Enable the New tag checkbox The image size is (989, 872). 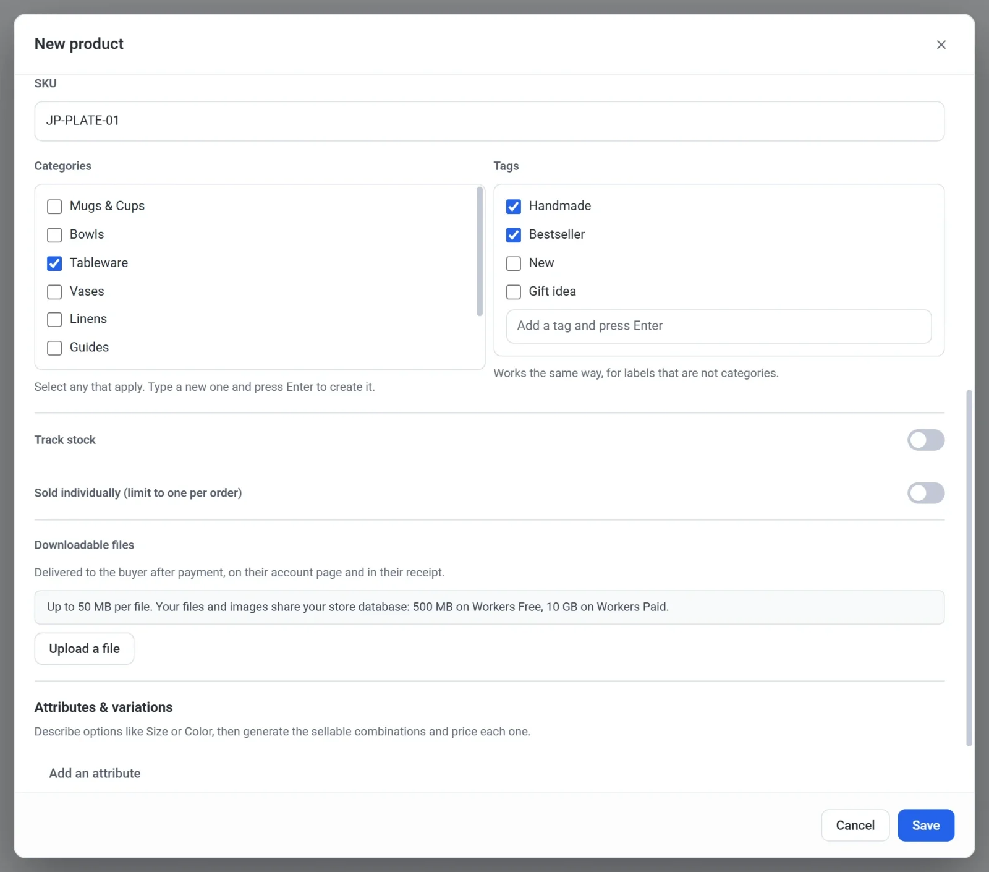(x=514, y=263)
